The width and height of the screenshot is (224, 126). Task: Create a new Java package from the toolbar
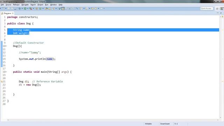[37, 8]
